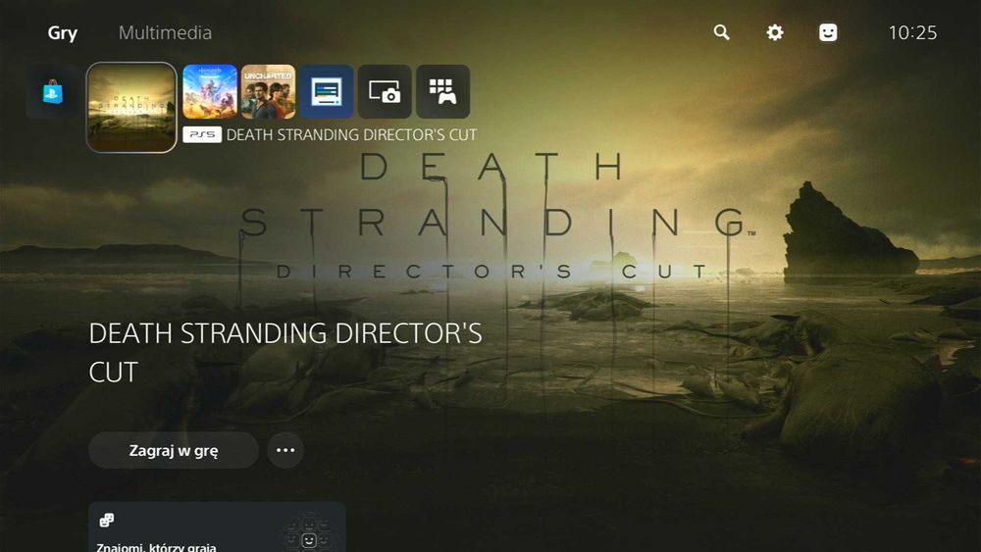Open the Game Library grid icon
The image size is (981, 552).
click(443, 91)
